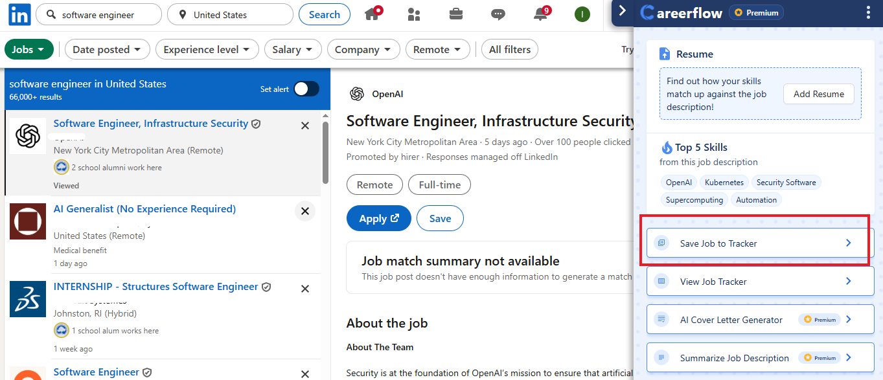
Task: Click the Add Resume button
Action: [819, 94]
